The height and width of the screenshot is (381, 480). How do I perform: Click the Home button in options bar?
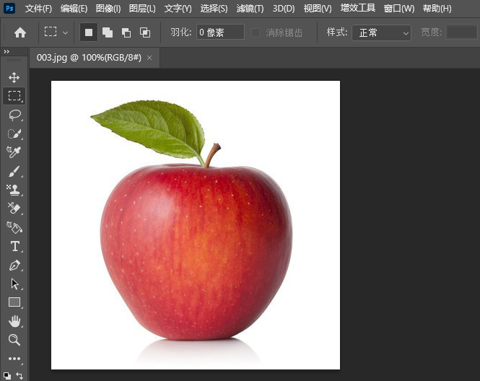click(20, 32)
